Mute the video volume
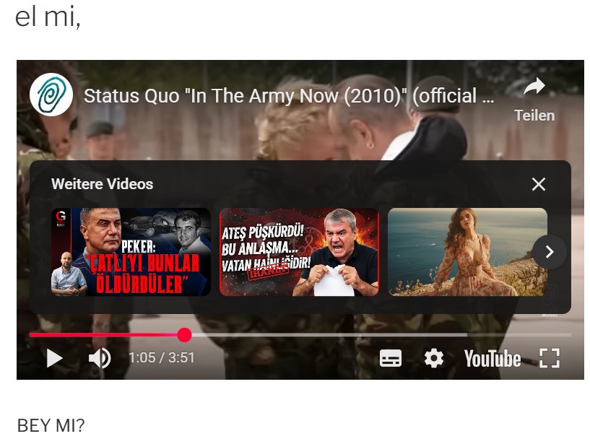 [100, 358]
